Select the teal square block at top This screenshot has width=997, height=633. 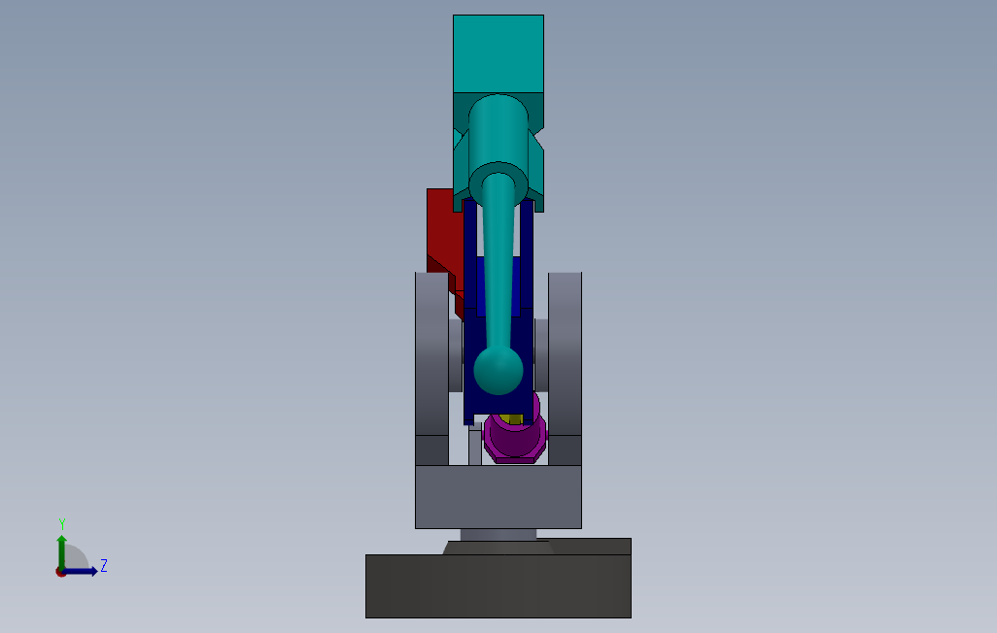click(498, 54)
